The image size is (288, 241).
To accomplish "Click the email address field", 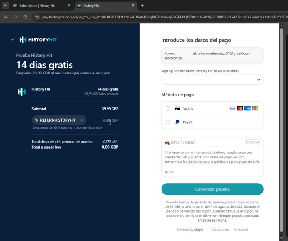I will coord(212,56).
